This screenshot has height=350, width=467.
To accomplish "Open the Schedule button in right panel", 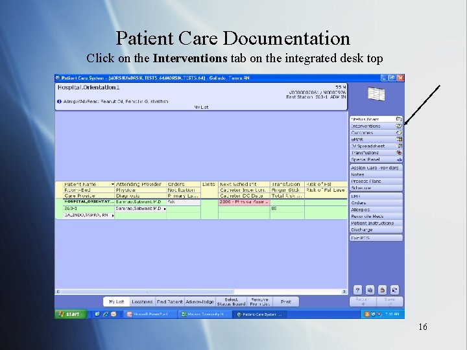I will pyautogui.click(x=376, y=188).
